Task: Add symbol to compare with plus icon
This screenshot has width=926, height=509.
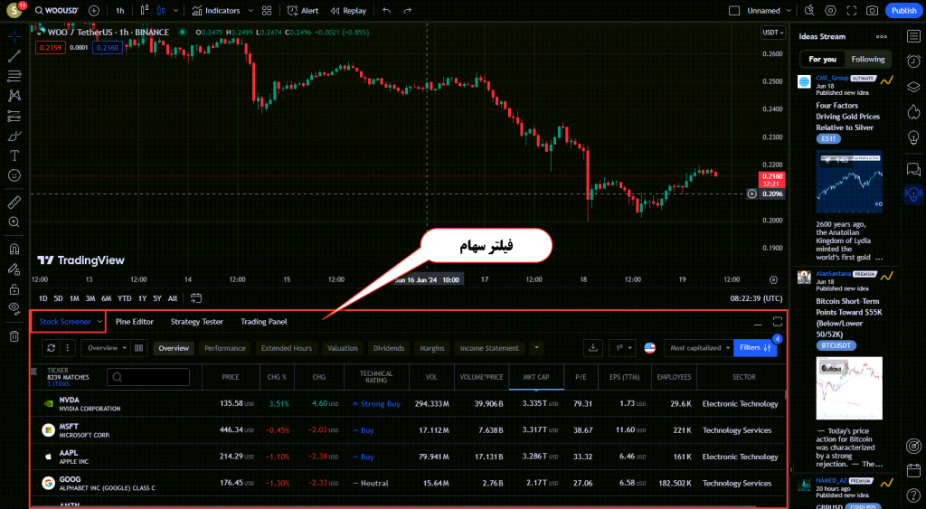Action: click(x=93, y=11)
